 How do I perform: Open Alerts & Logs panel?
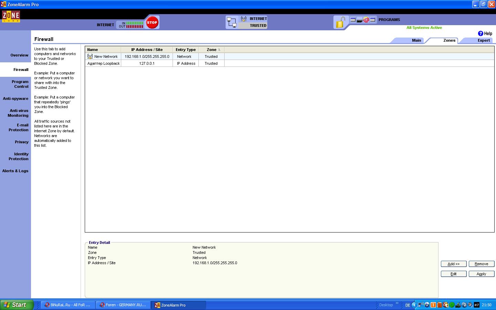point(15,171)
